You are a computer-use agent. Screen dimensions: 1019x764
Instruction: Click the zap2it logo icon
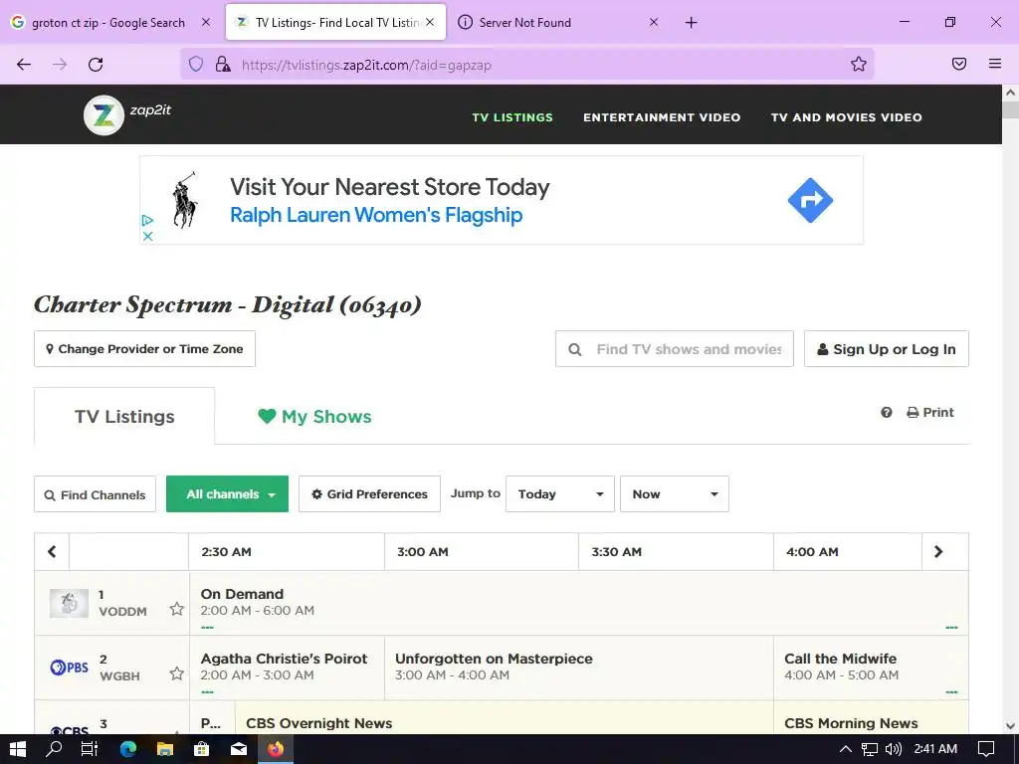pyautogui.click(x=103, y=115)
